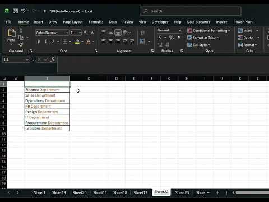This screenshot has width=269, height=202.
Task: Align text to the middle
Action: (110, 33)
